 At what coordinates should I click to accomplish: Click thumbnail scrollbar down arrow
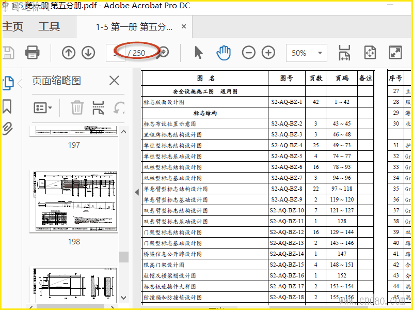pyautogui.click(x=123, y=298)
